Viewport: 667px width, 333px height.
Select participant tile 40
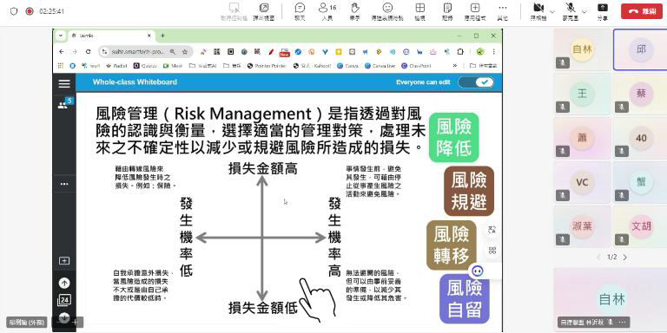click(641, 138)
